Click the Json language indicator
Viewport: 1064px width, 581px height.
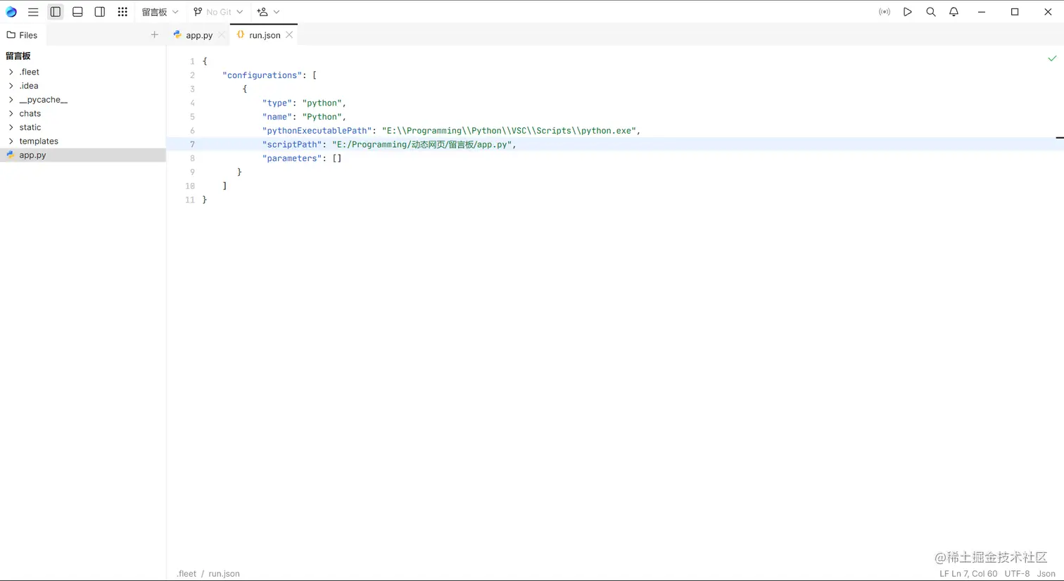pyautogui.click(x=1046, y=574)
